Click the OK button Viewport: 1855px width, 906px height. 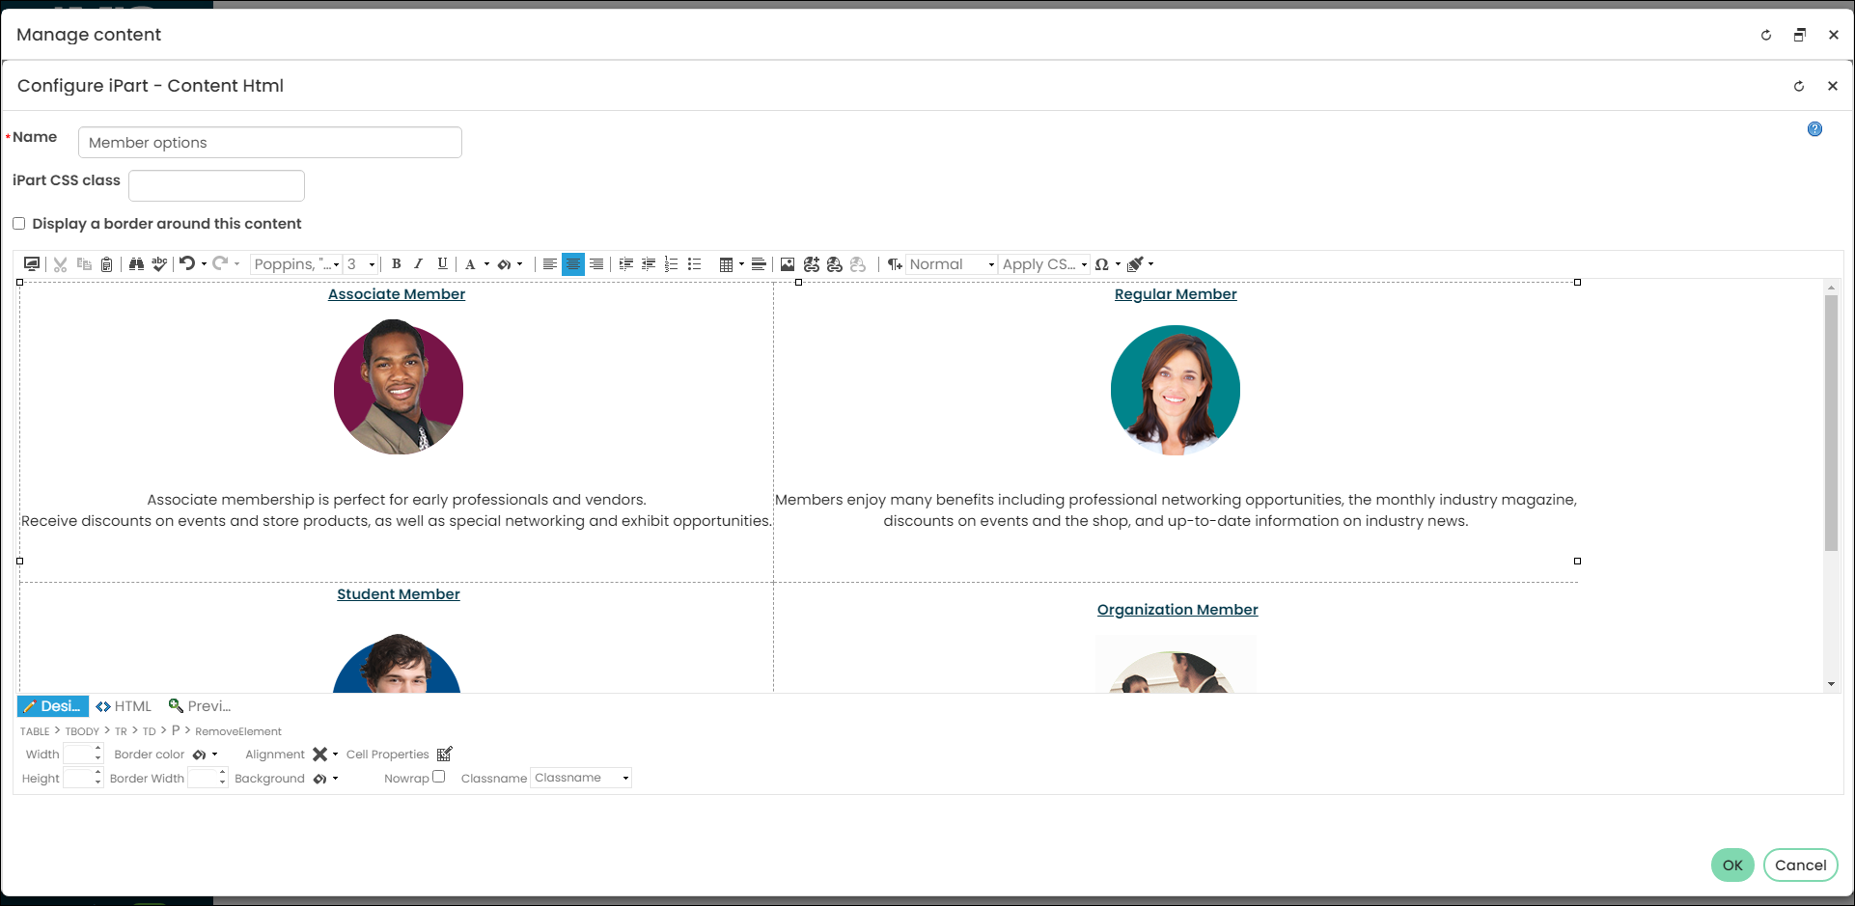(x=1732, y=865)
